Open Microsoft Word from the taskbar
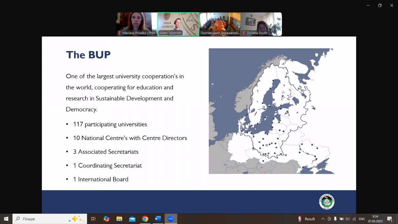This screenshot has height=224, width=398. point(158,219)
